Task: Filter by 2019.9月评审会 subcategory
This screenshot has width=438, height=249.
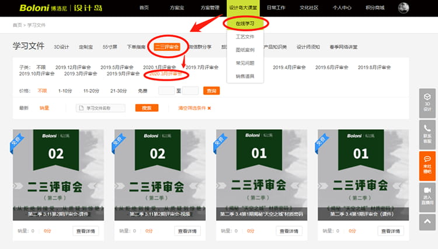Action: coord(123,74)
